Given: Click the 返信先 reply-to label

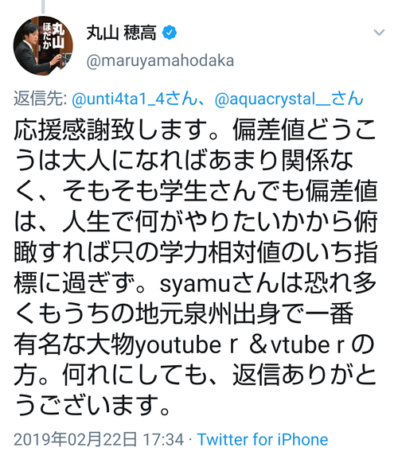Looking at the screenshot, I should (40, 99).
